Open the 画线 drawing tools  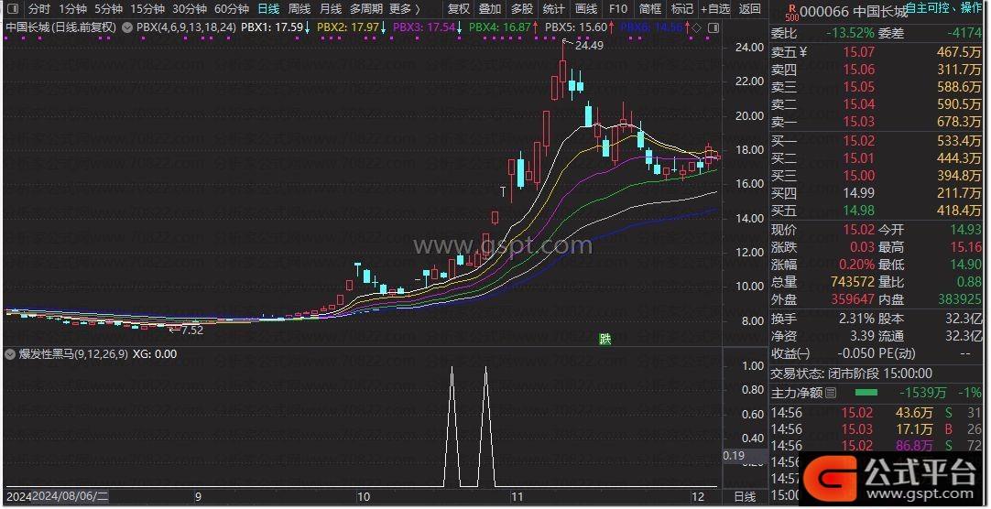[x=586, y=9]
